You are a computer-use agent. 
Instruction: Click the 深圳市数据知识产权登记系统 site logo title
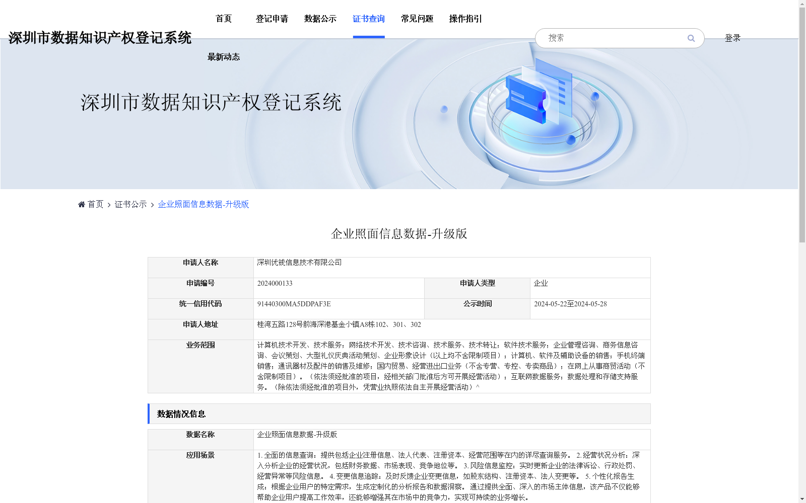click(x=100, y=38)
